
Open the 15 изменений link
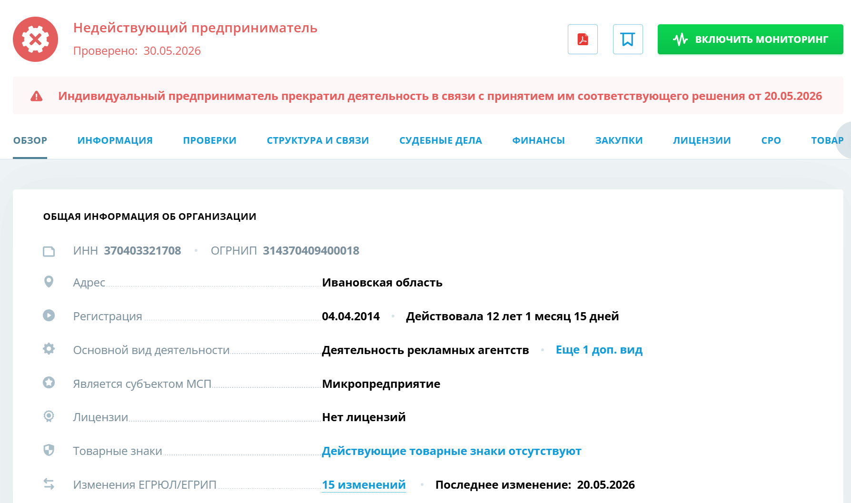(x=364, y=485)
